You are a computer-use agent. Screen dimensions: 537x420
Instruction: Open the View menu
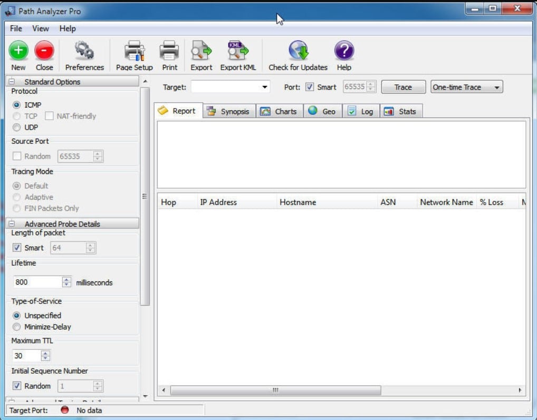pos(41,28)
